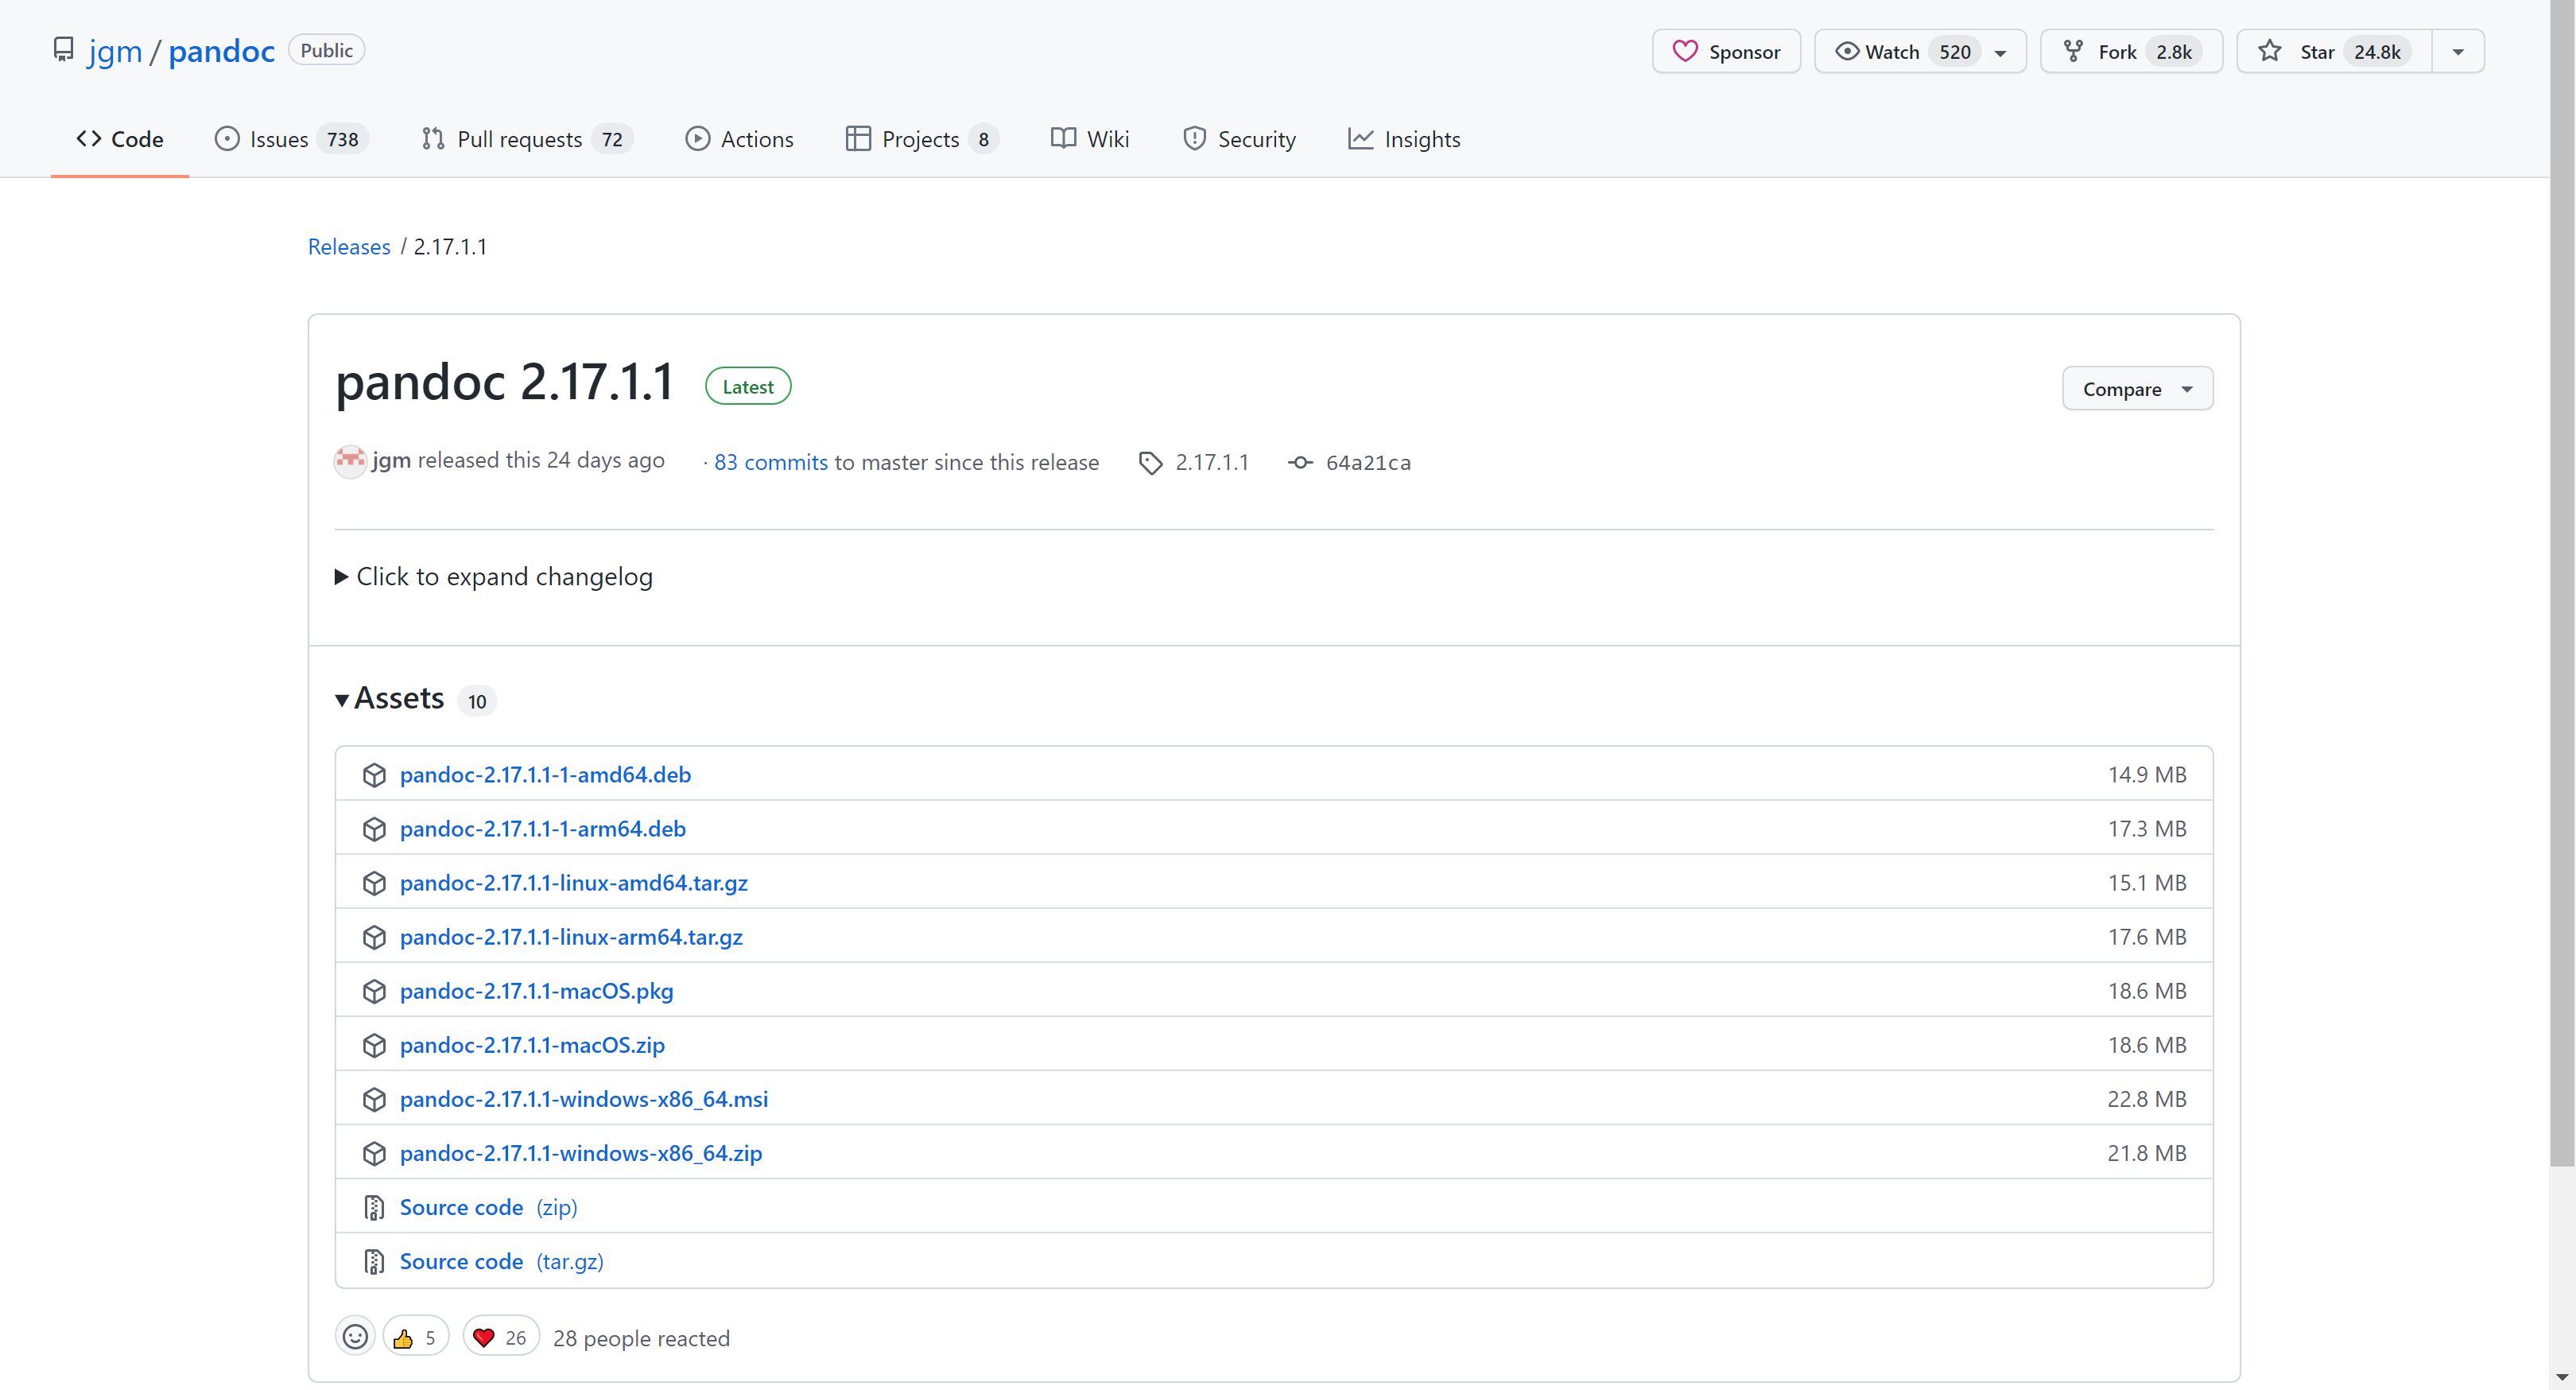
Task: Download pandoc-2.17.1.1-linux-amd64.tar.gz
Action: pyautogui.click(x=574, y=882)
